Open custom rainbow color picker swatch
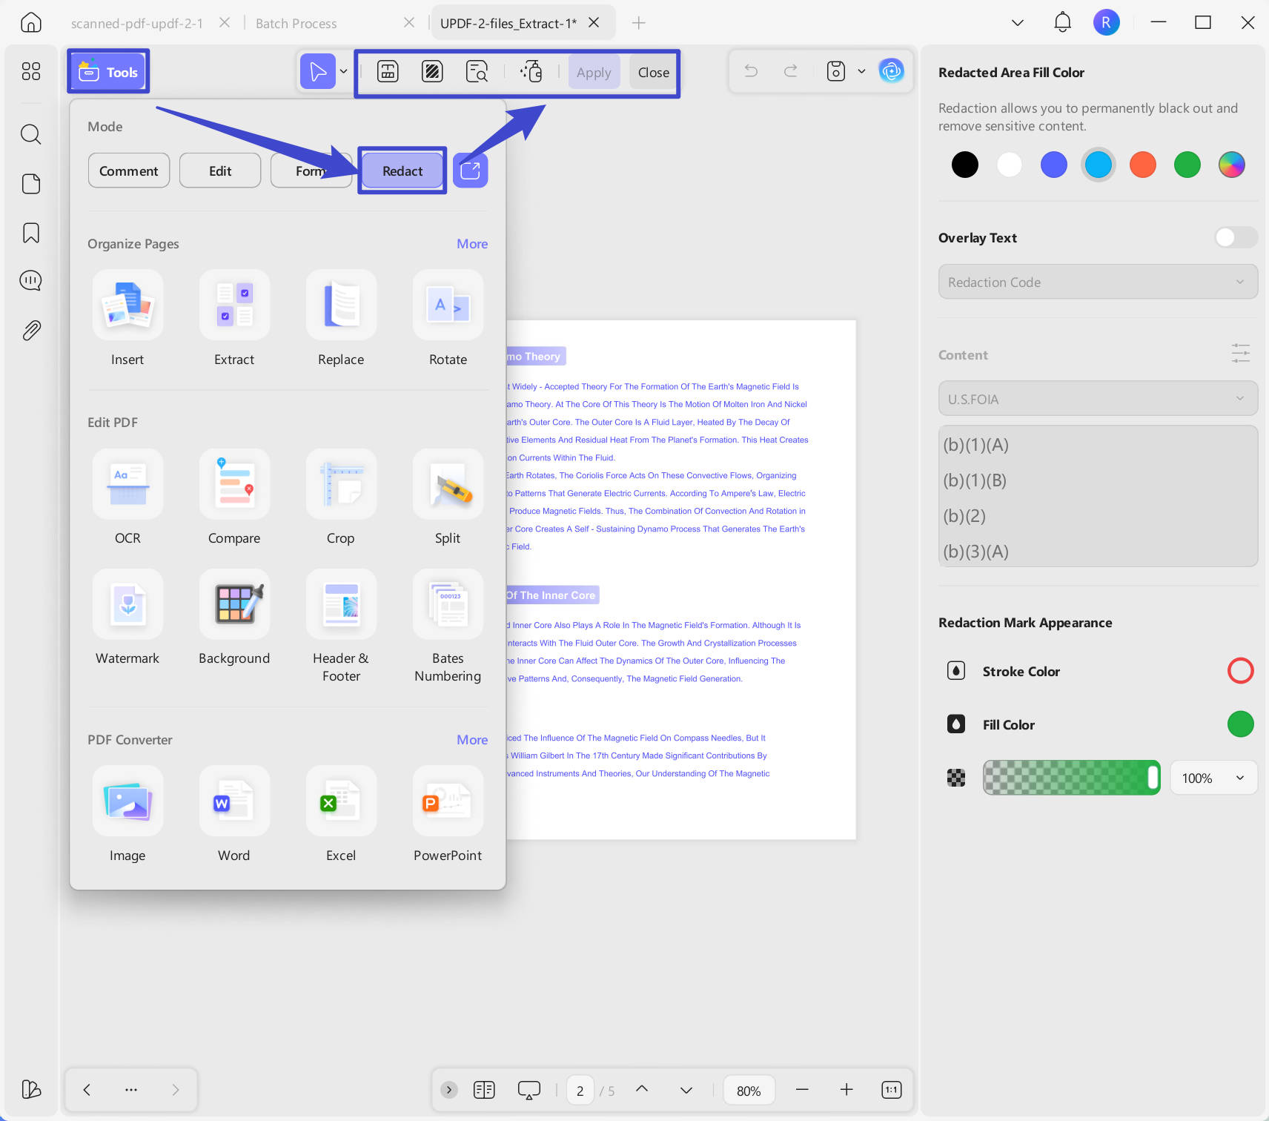Screen dimensions: 1269x1121 (x=1231, y=165)
